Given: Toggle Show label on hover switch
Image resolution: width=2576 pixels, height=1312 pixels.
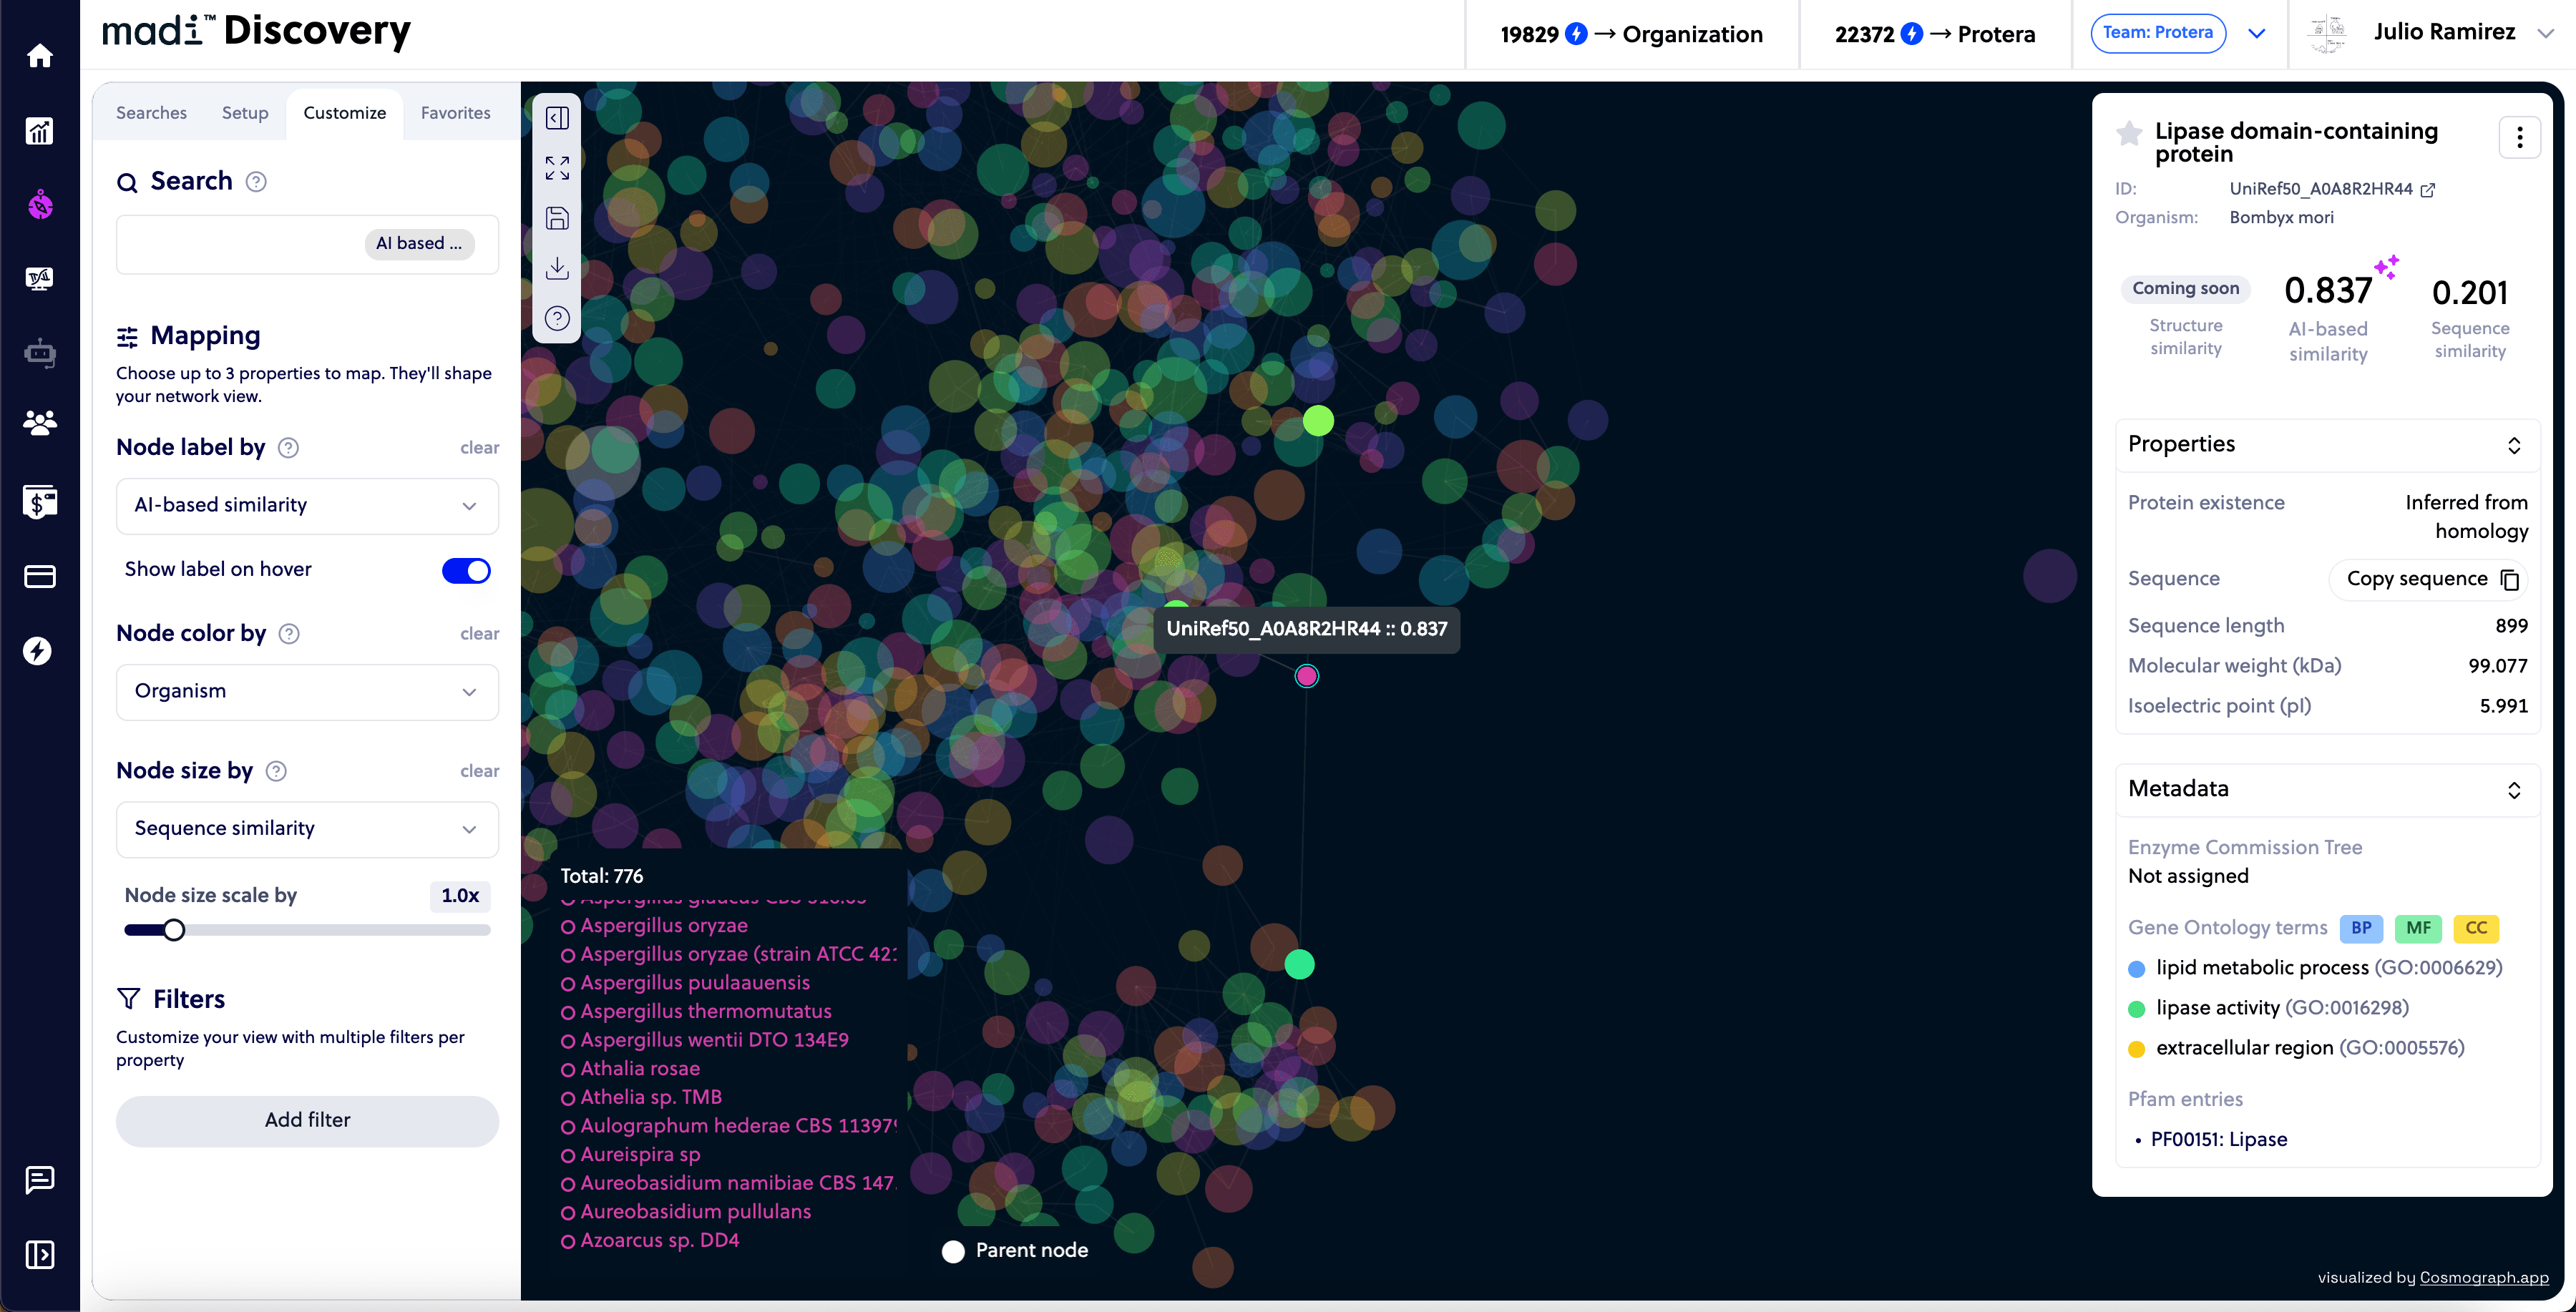Looking at the screenshot, I should point(466,571).
